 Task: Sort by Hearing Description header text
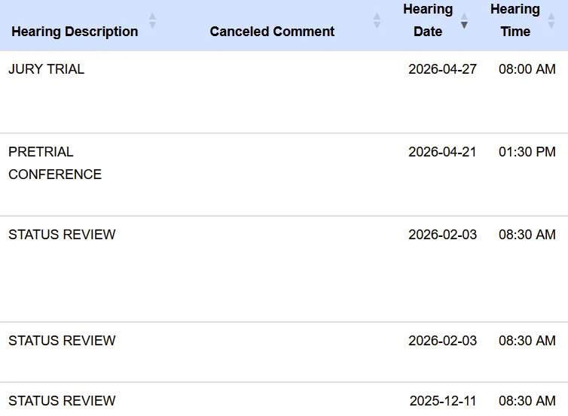click(x=75, y=32)
